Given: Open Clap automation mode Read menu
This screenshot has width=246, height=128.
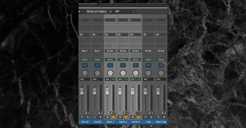Looking at the screenshot, I should [x=148, y=60].
